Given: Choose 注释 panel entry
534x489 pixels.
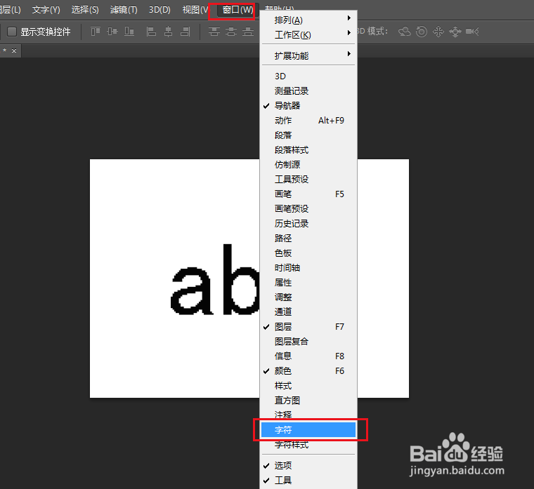Looking at the screenshot, I should 308,415.
